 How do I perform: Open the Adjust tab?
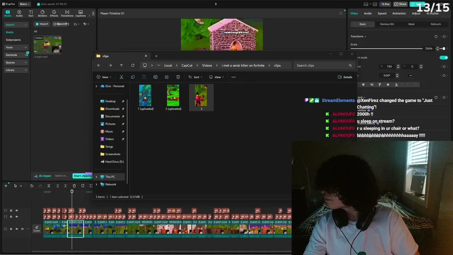[416, 13]
